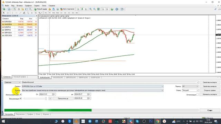The image size is (221, 124).
Task: Toggle the Navigator folder-star icon
Action: coord(22,9)
